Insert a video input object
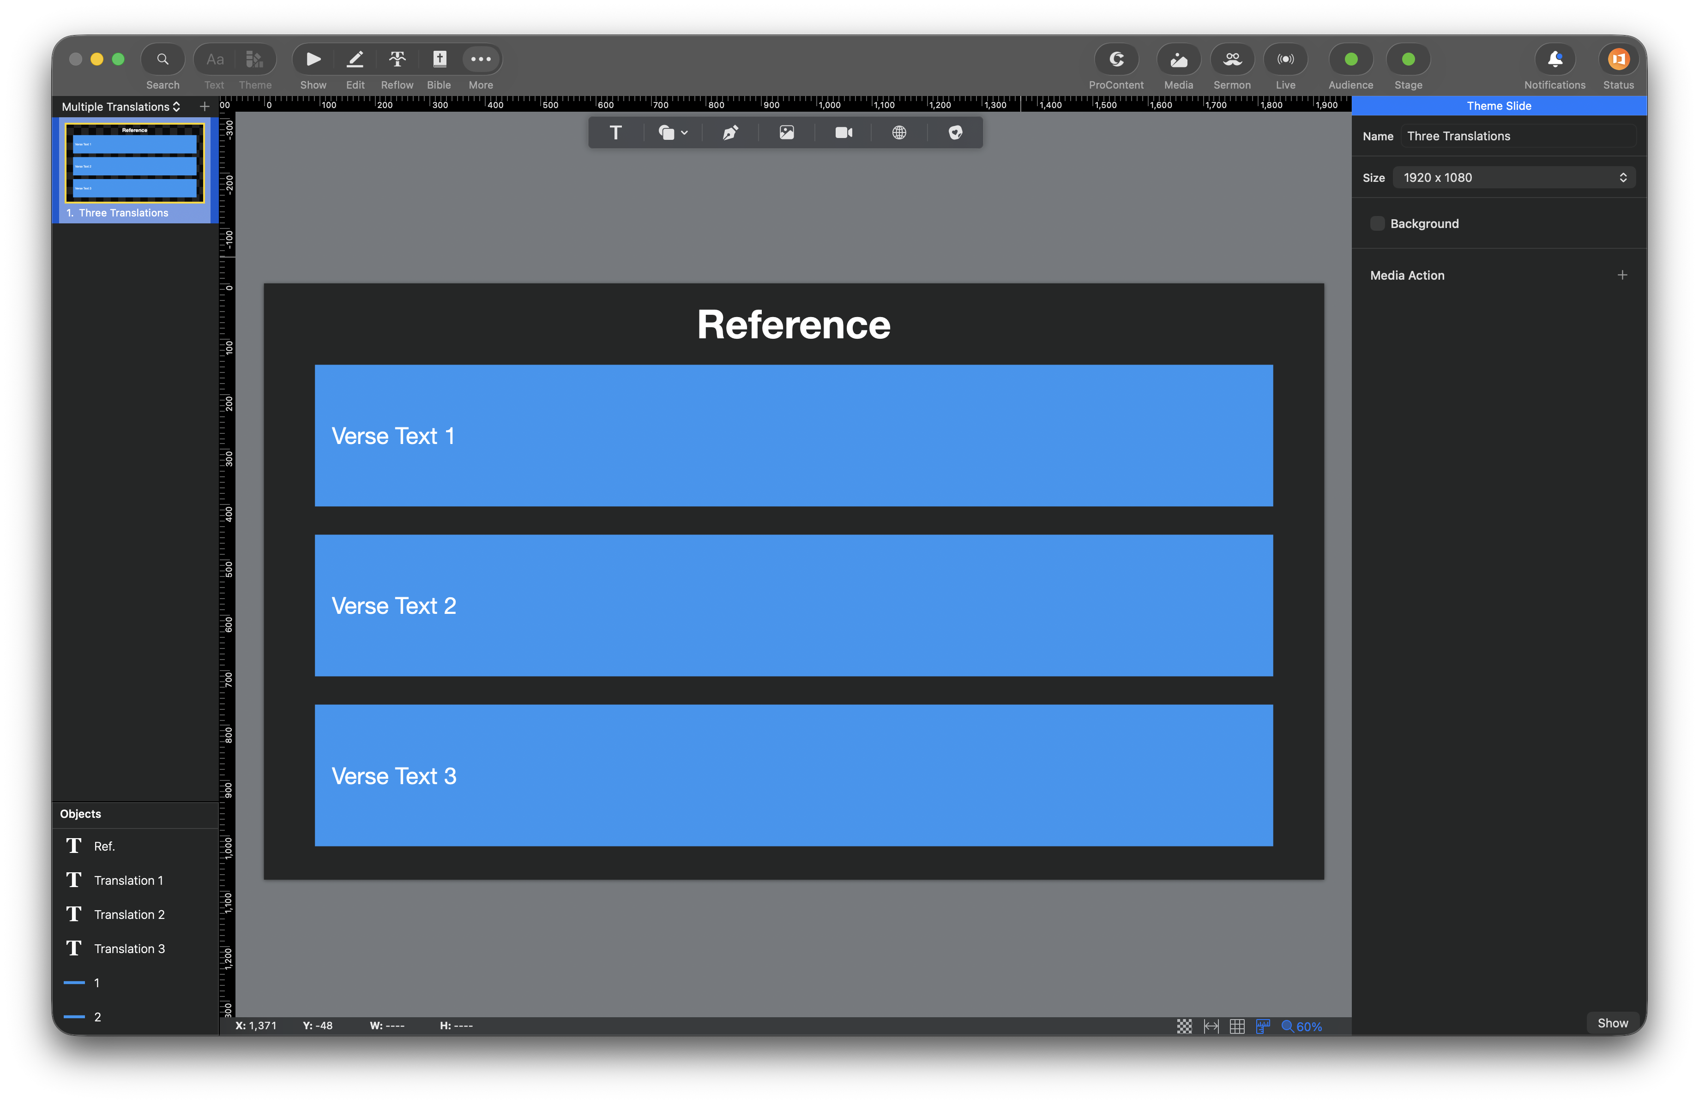The height and width of the screenshot is (1104, 1699). pos(844,133)
